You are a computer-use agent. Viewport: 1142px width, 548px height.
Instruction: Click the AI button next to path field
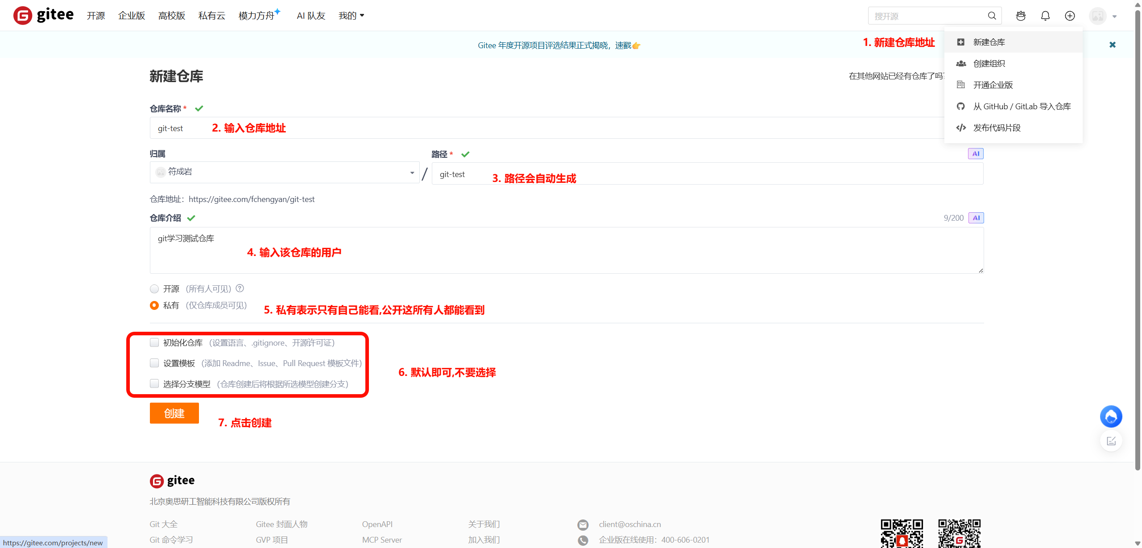click(976, 154)
